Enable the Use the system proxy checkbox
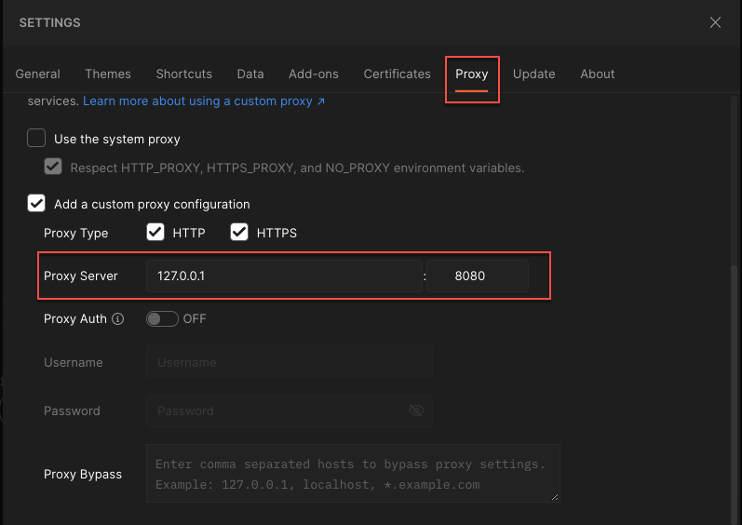Image resolution: width=742 pixels, height=525 pixels. (36, 138)
